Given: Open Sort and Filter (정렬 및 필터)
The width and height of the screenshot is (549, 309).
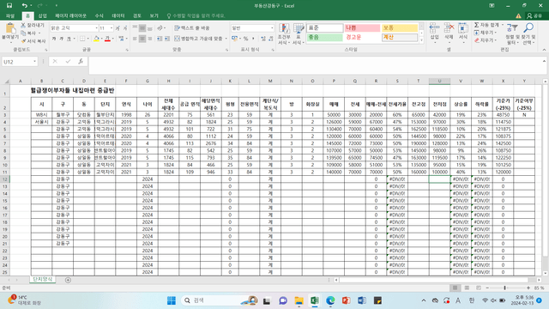Looking at the screenshot, I should coord(512,34).
